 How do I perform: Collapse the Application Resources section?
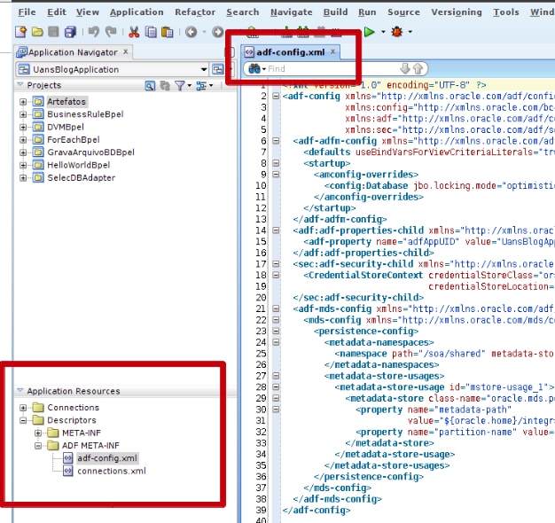point(20,391)
